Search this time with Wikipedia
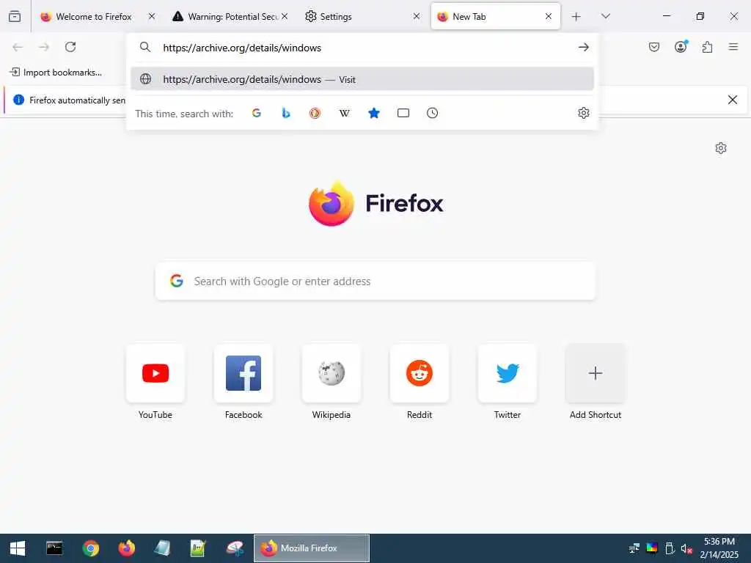Image resolution: width=751 pixels, height=563 pixels. pos(345,113)
